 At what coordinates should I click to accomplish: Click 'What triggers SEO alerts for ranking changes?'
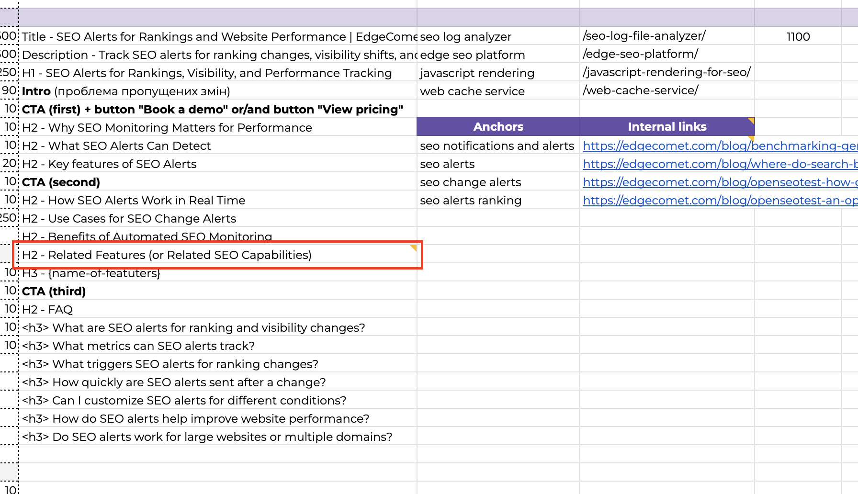218,364
